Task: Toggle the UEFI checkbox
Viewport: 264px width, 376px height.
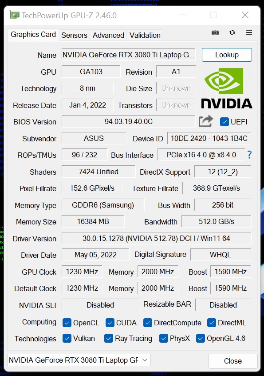Action: 224,122
